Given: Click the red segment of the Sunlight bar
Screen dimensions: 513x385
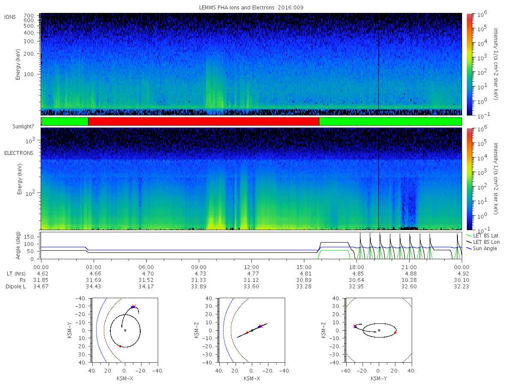Looking at the screenshot, I should (203, 121).
